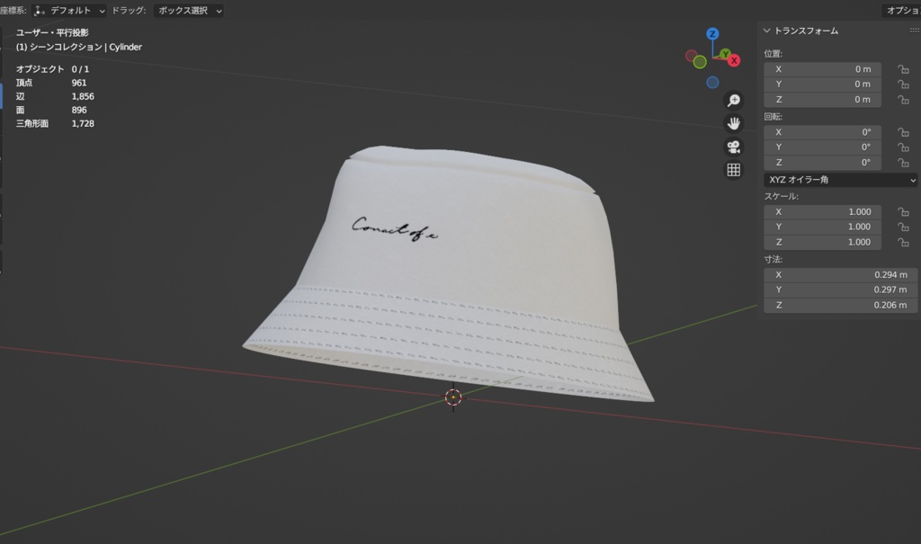
Task: Click the 頂点 961 statistic
Action: pos(51,83)
